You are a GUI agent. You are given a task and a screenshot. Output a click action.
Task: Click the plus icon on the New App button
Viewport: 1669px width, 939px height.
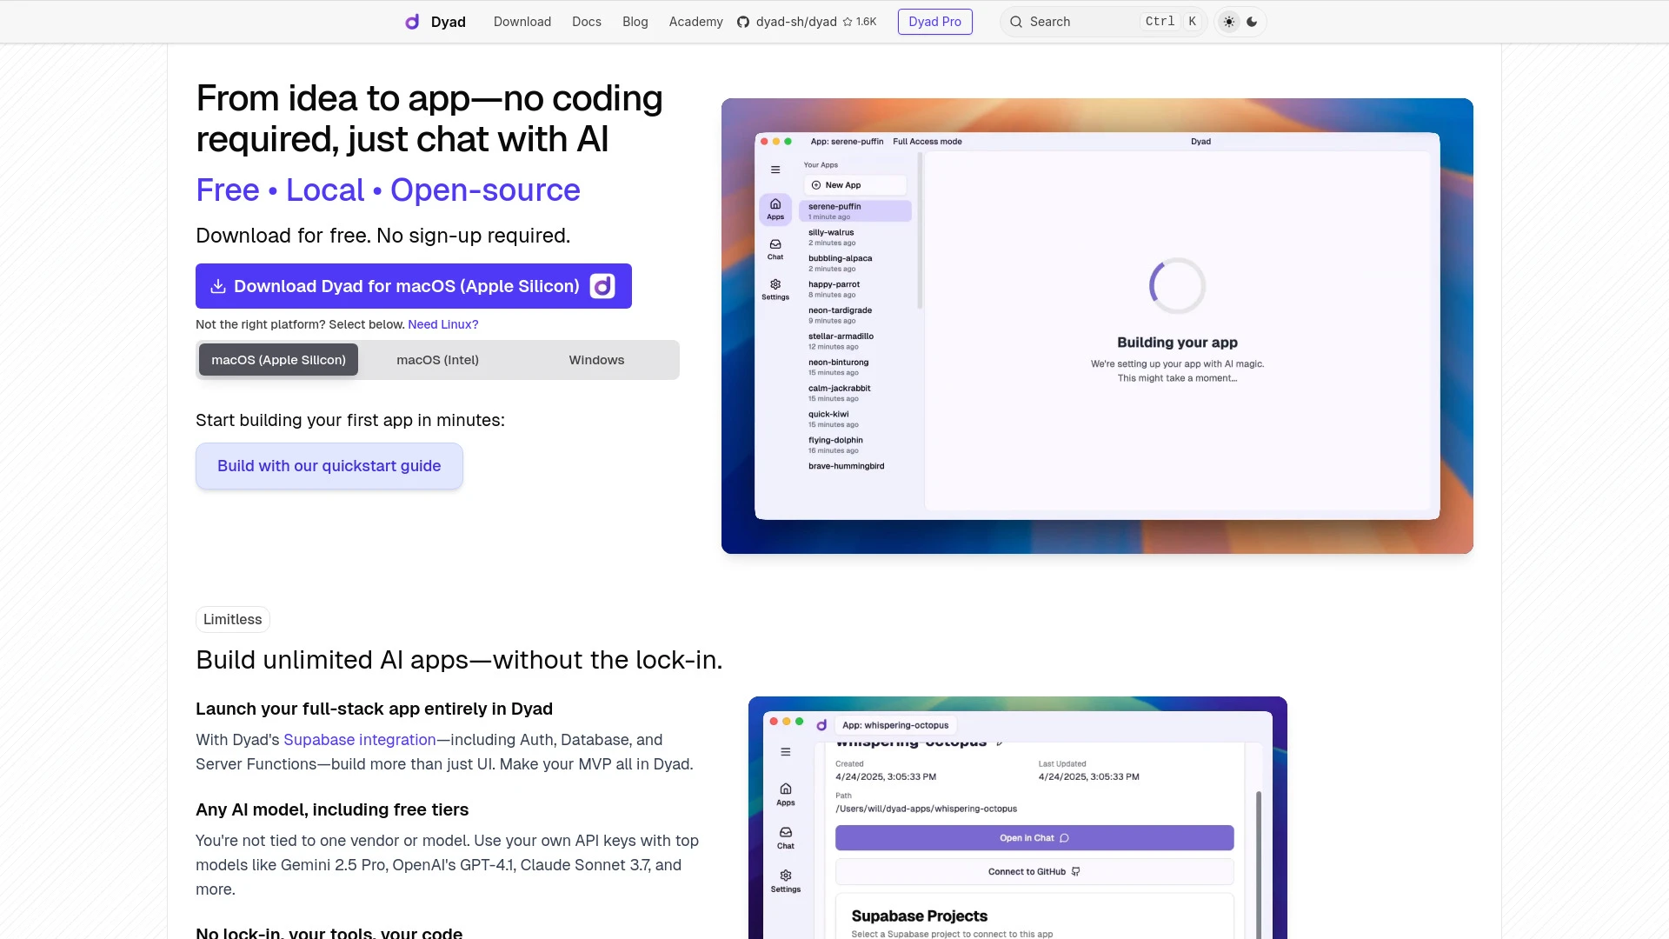tap(815, 184)
